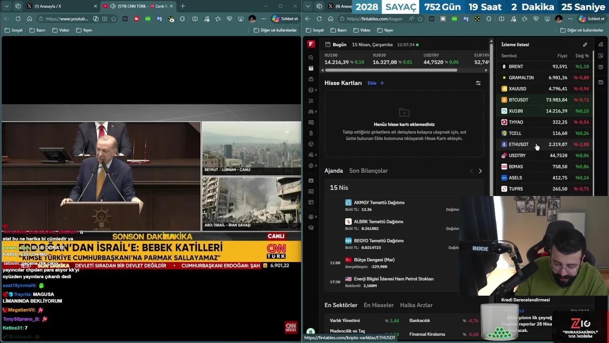This screenshot has height=343, width=609.
Task: Open Hisse Kartları filter settings icon
Action: (478, 83)
